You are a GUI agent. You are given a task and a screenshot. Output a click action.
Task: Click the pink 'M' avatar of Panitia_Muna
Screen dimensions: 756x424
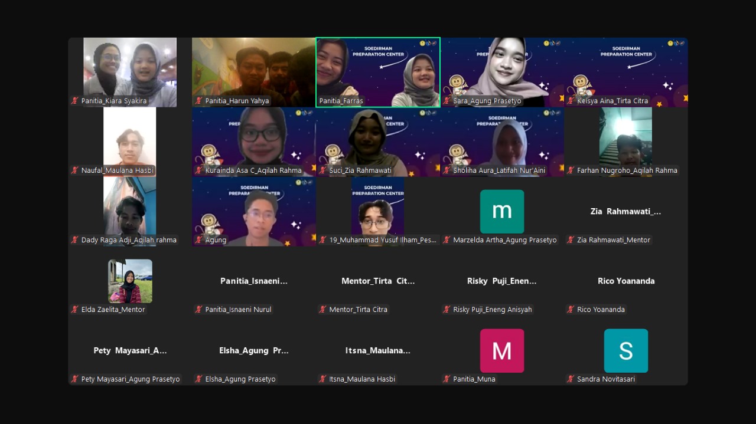tap(501, 350)
